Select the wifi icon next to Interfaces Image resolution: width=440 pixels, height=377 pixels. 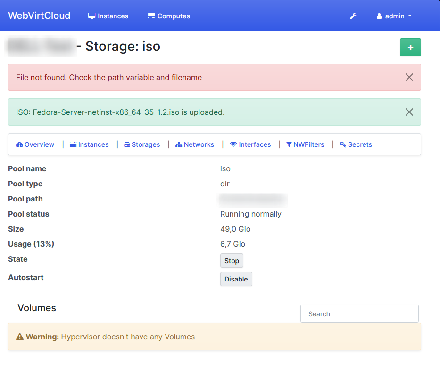pos(233,144)
